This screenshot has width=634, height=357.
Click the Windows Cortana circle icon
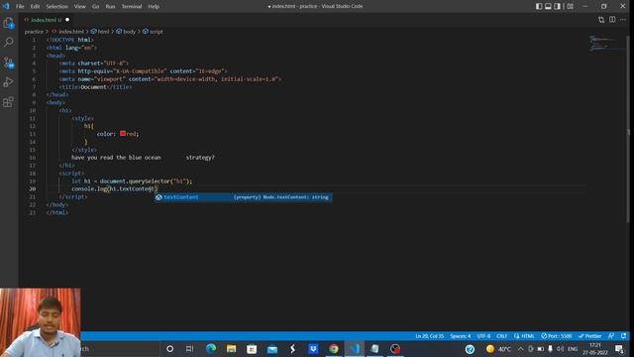169,348
